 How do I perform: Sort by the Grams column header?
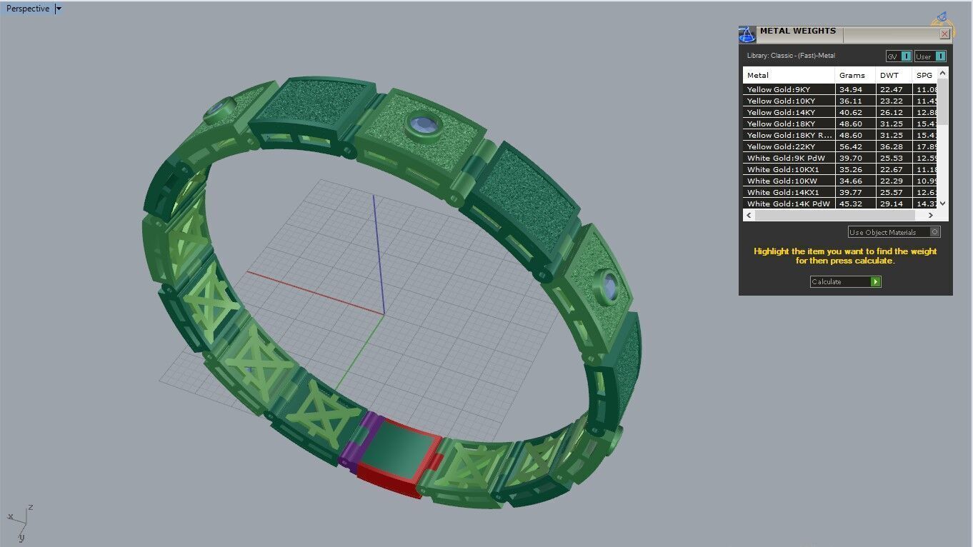(856, 75)
